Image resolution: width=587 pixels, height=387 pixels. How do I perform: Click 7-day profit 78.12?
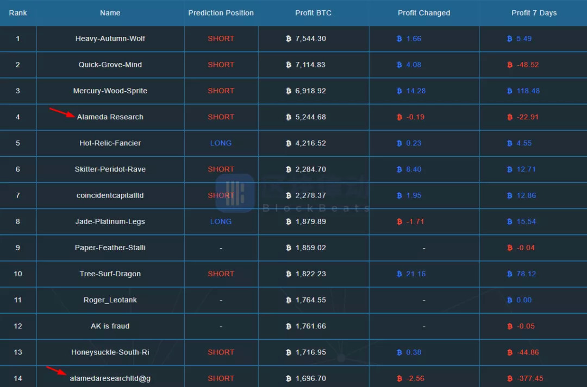tap(526, 274)
